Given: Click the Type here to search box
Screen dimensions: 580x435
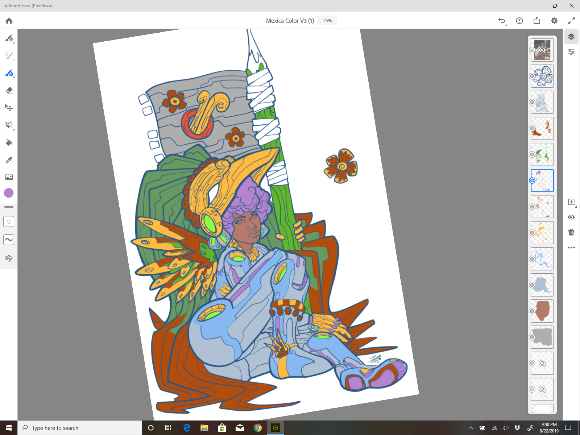Looking at the screenshot, I should point(80,428).
